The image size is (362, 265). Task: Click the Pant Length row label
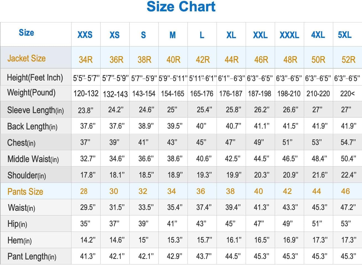32,256
